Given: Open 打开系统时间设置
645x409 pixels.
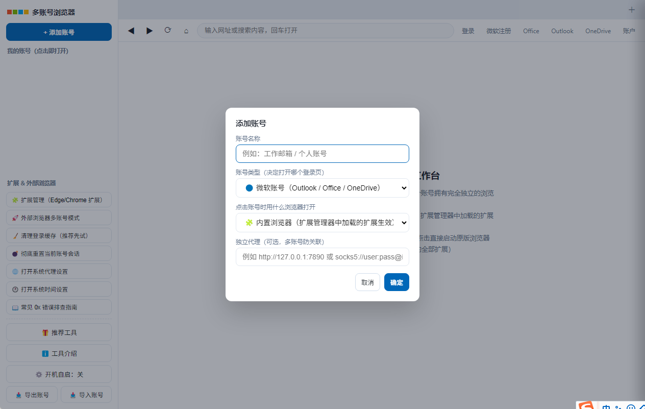Looking at the screenshot, I should point(59,290).
